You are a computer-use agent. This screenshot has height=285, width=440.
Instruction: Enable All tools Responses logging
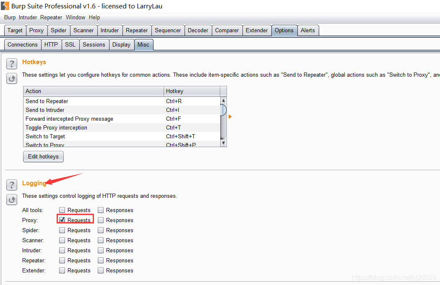(101, 210)
